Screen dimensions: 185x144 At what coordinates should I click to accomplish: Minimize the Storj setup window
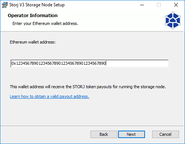pos(142,5)
